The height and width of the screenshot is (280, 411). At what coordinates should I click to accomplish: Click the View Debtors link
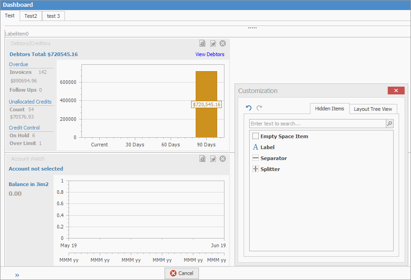210,54
